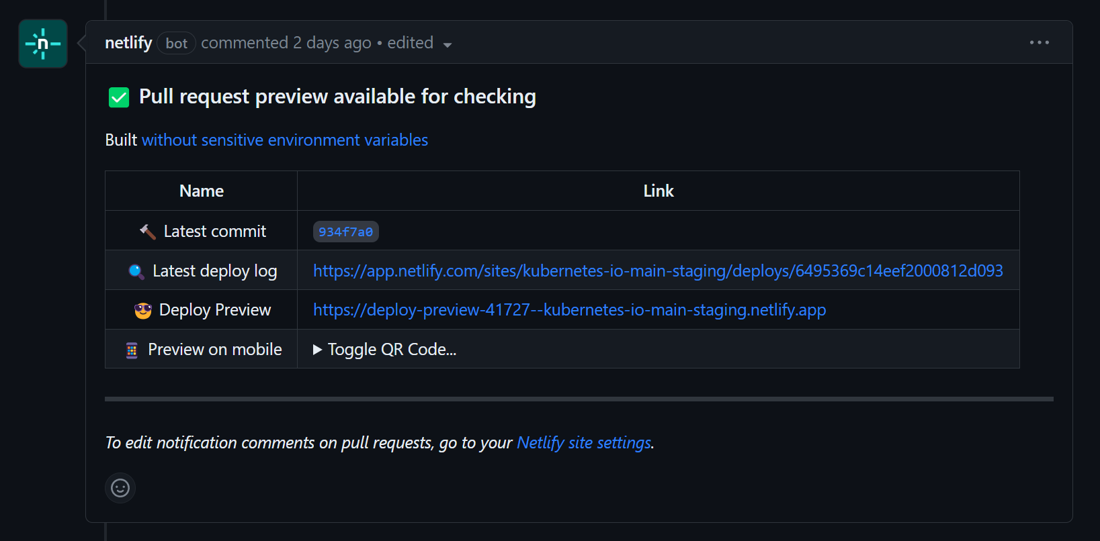Image resolution: width=1100 pixels, height=541 pixels.
Task: Click the green checkmark icon in heading
Action: (119, 97)
